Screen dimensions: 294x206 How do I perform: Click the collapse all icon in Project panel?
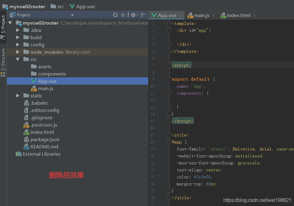123,15
